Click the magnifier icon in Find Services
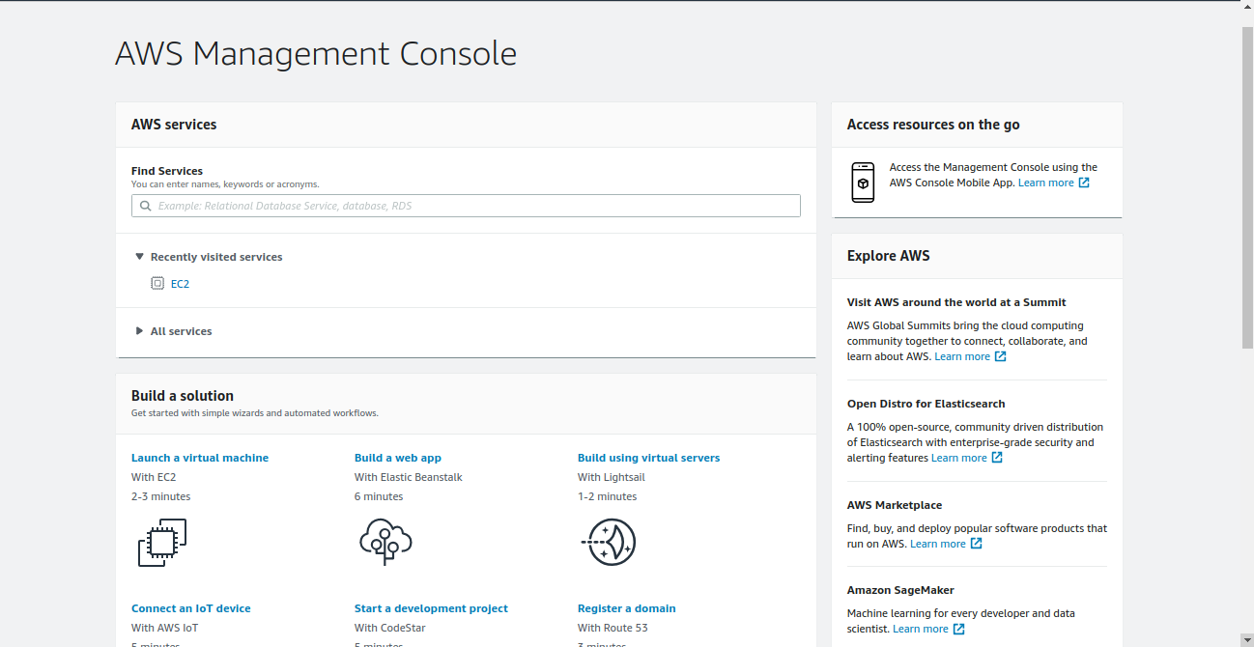Image resolution: width=1254 pixels, height=647 pixels. (146, 206)
